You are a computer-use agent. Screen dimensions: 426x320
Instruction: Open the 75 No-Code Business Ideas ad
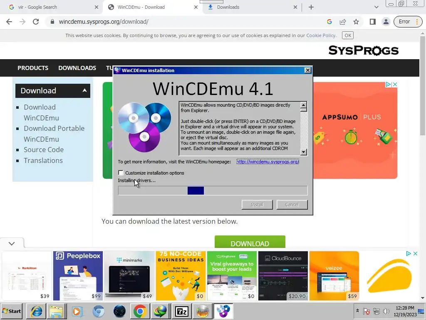[x=181, y=276]
